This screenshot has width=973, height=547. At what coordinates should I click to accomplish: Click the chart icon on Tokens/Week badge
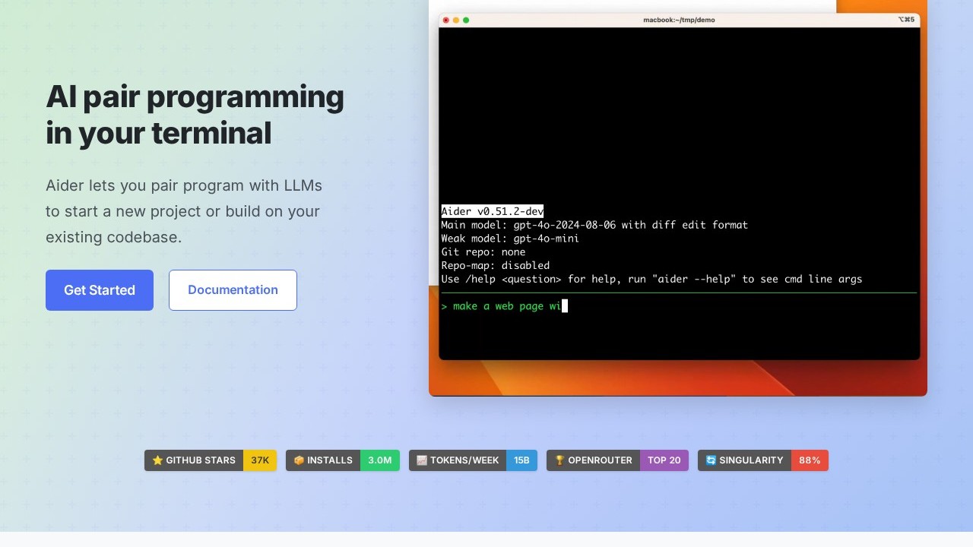tap(422, 460)
